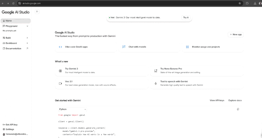Copy the code sample with the copy icon
The width and height of the screenshot is (262, 138).
[238, 109]
